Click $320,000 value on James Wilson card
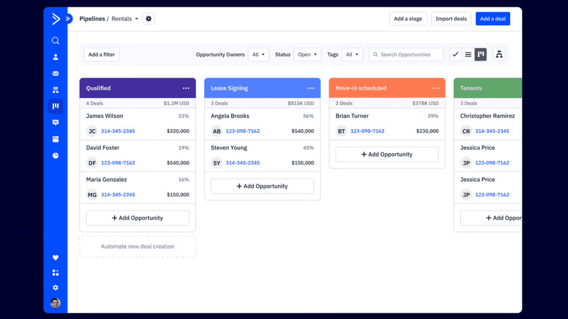 point(178,131)
